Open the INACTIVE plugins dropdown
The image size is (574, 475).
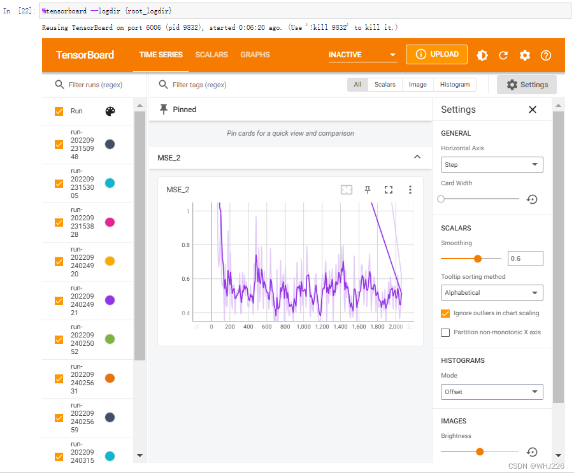(362, 55)
